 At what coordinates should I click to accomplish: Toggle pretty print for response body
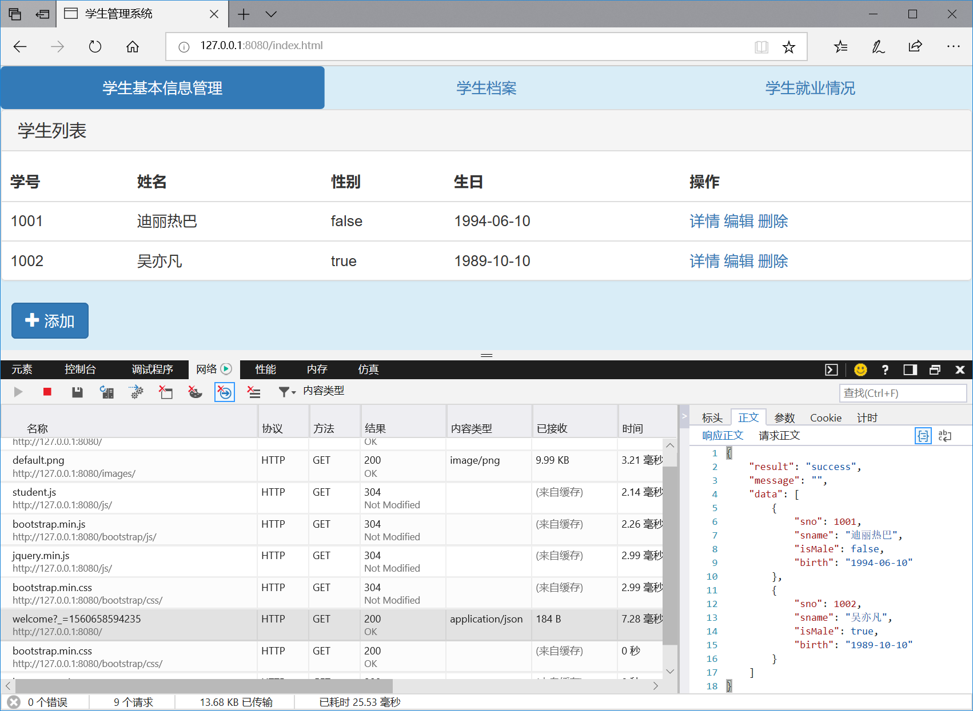923,436
